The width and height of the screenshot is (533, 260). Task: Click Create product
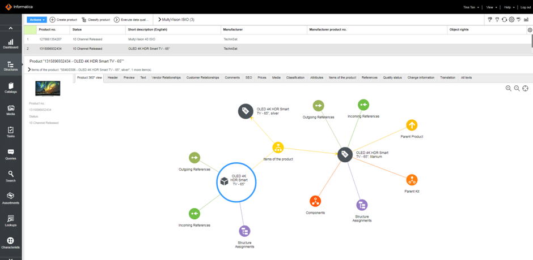pyautogui.click(x=64, y=20)
